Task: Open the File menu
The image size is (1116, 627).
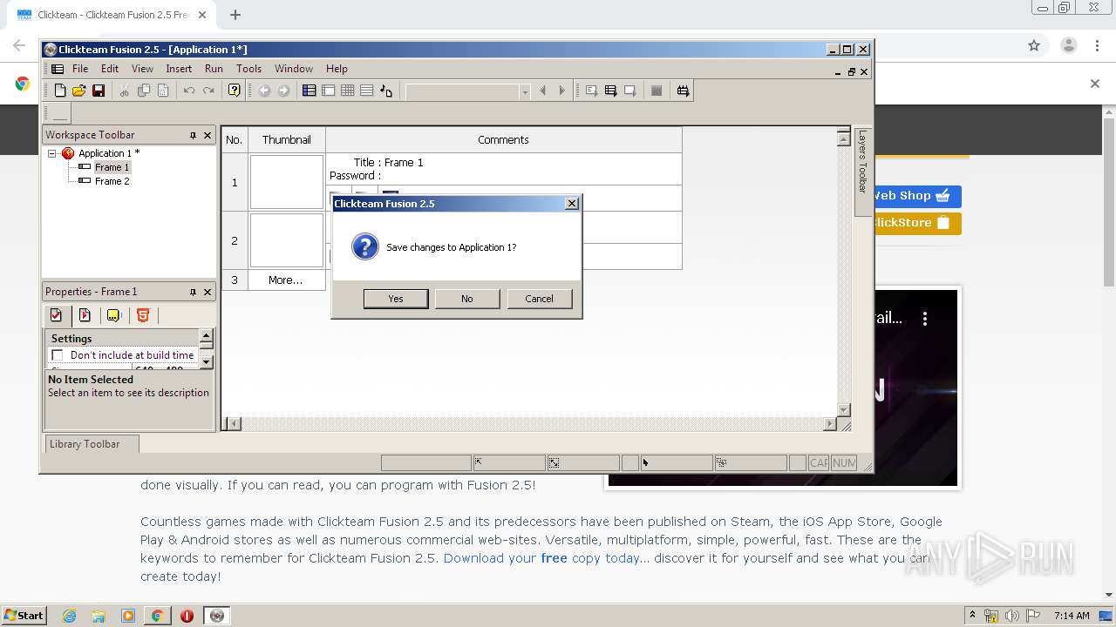Action: pos(80,69)
